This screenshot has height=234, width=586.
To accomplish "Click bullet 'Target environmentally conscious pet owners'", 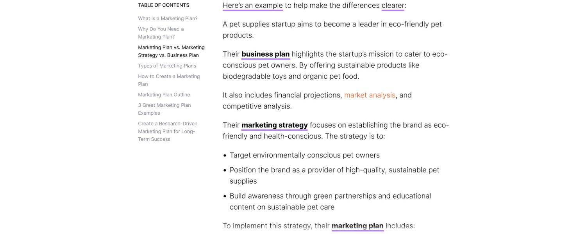I will tap(304, 155).
